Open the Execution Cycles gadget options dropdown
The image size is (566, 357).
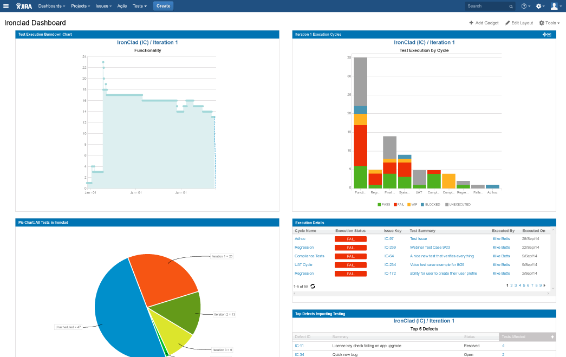[549, 35]
